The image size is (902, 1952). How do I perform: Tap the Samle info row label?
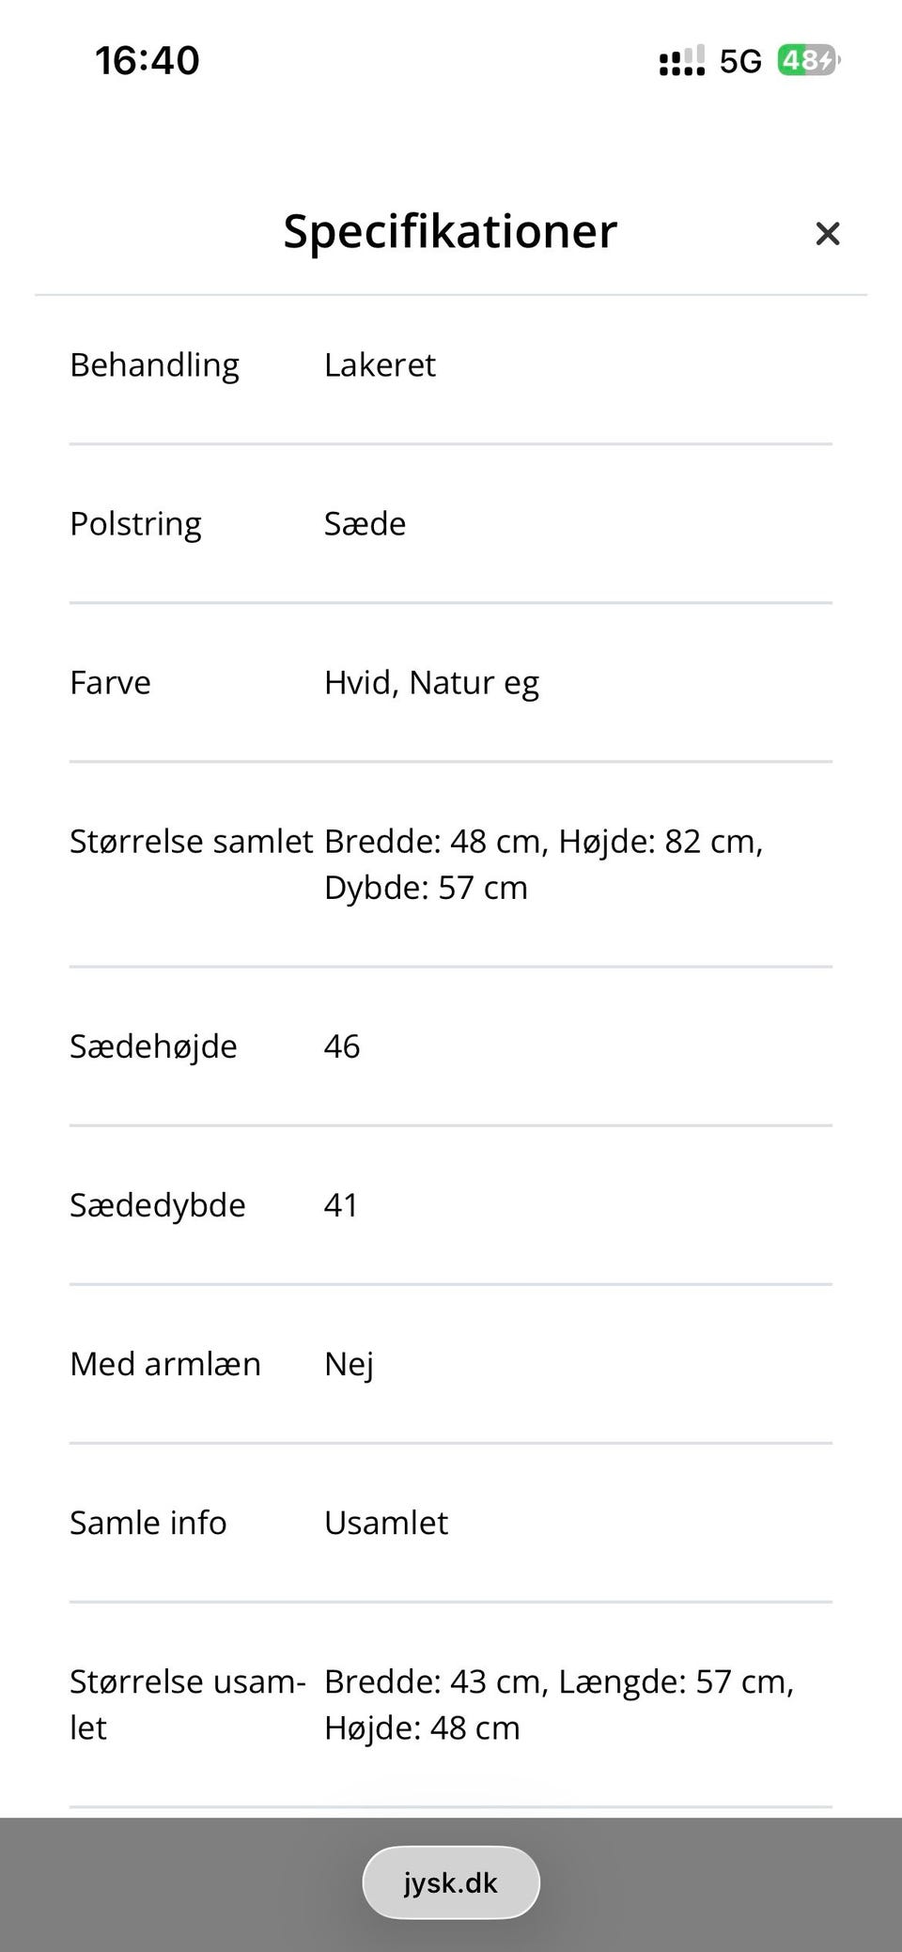(148, 1523)
